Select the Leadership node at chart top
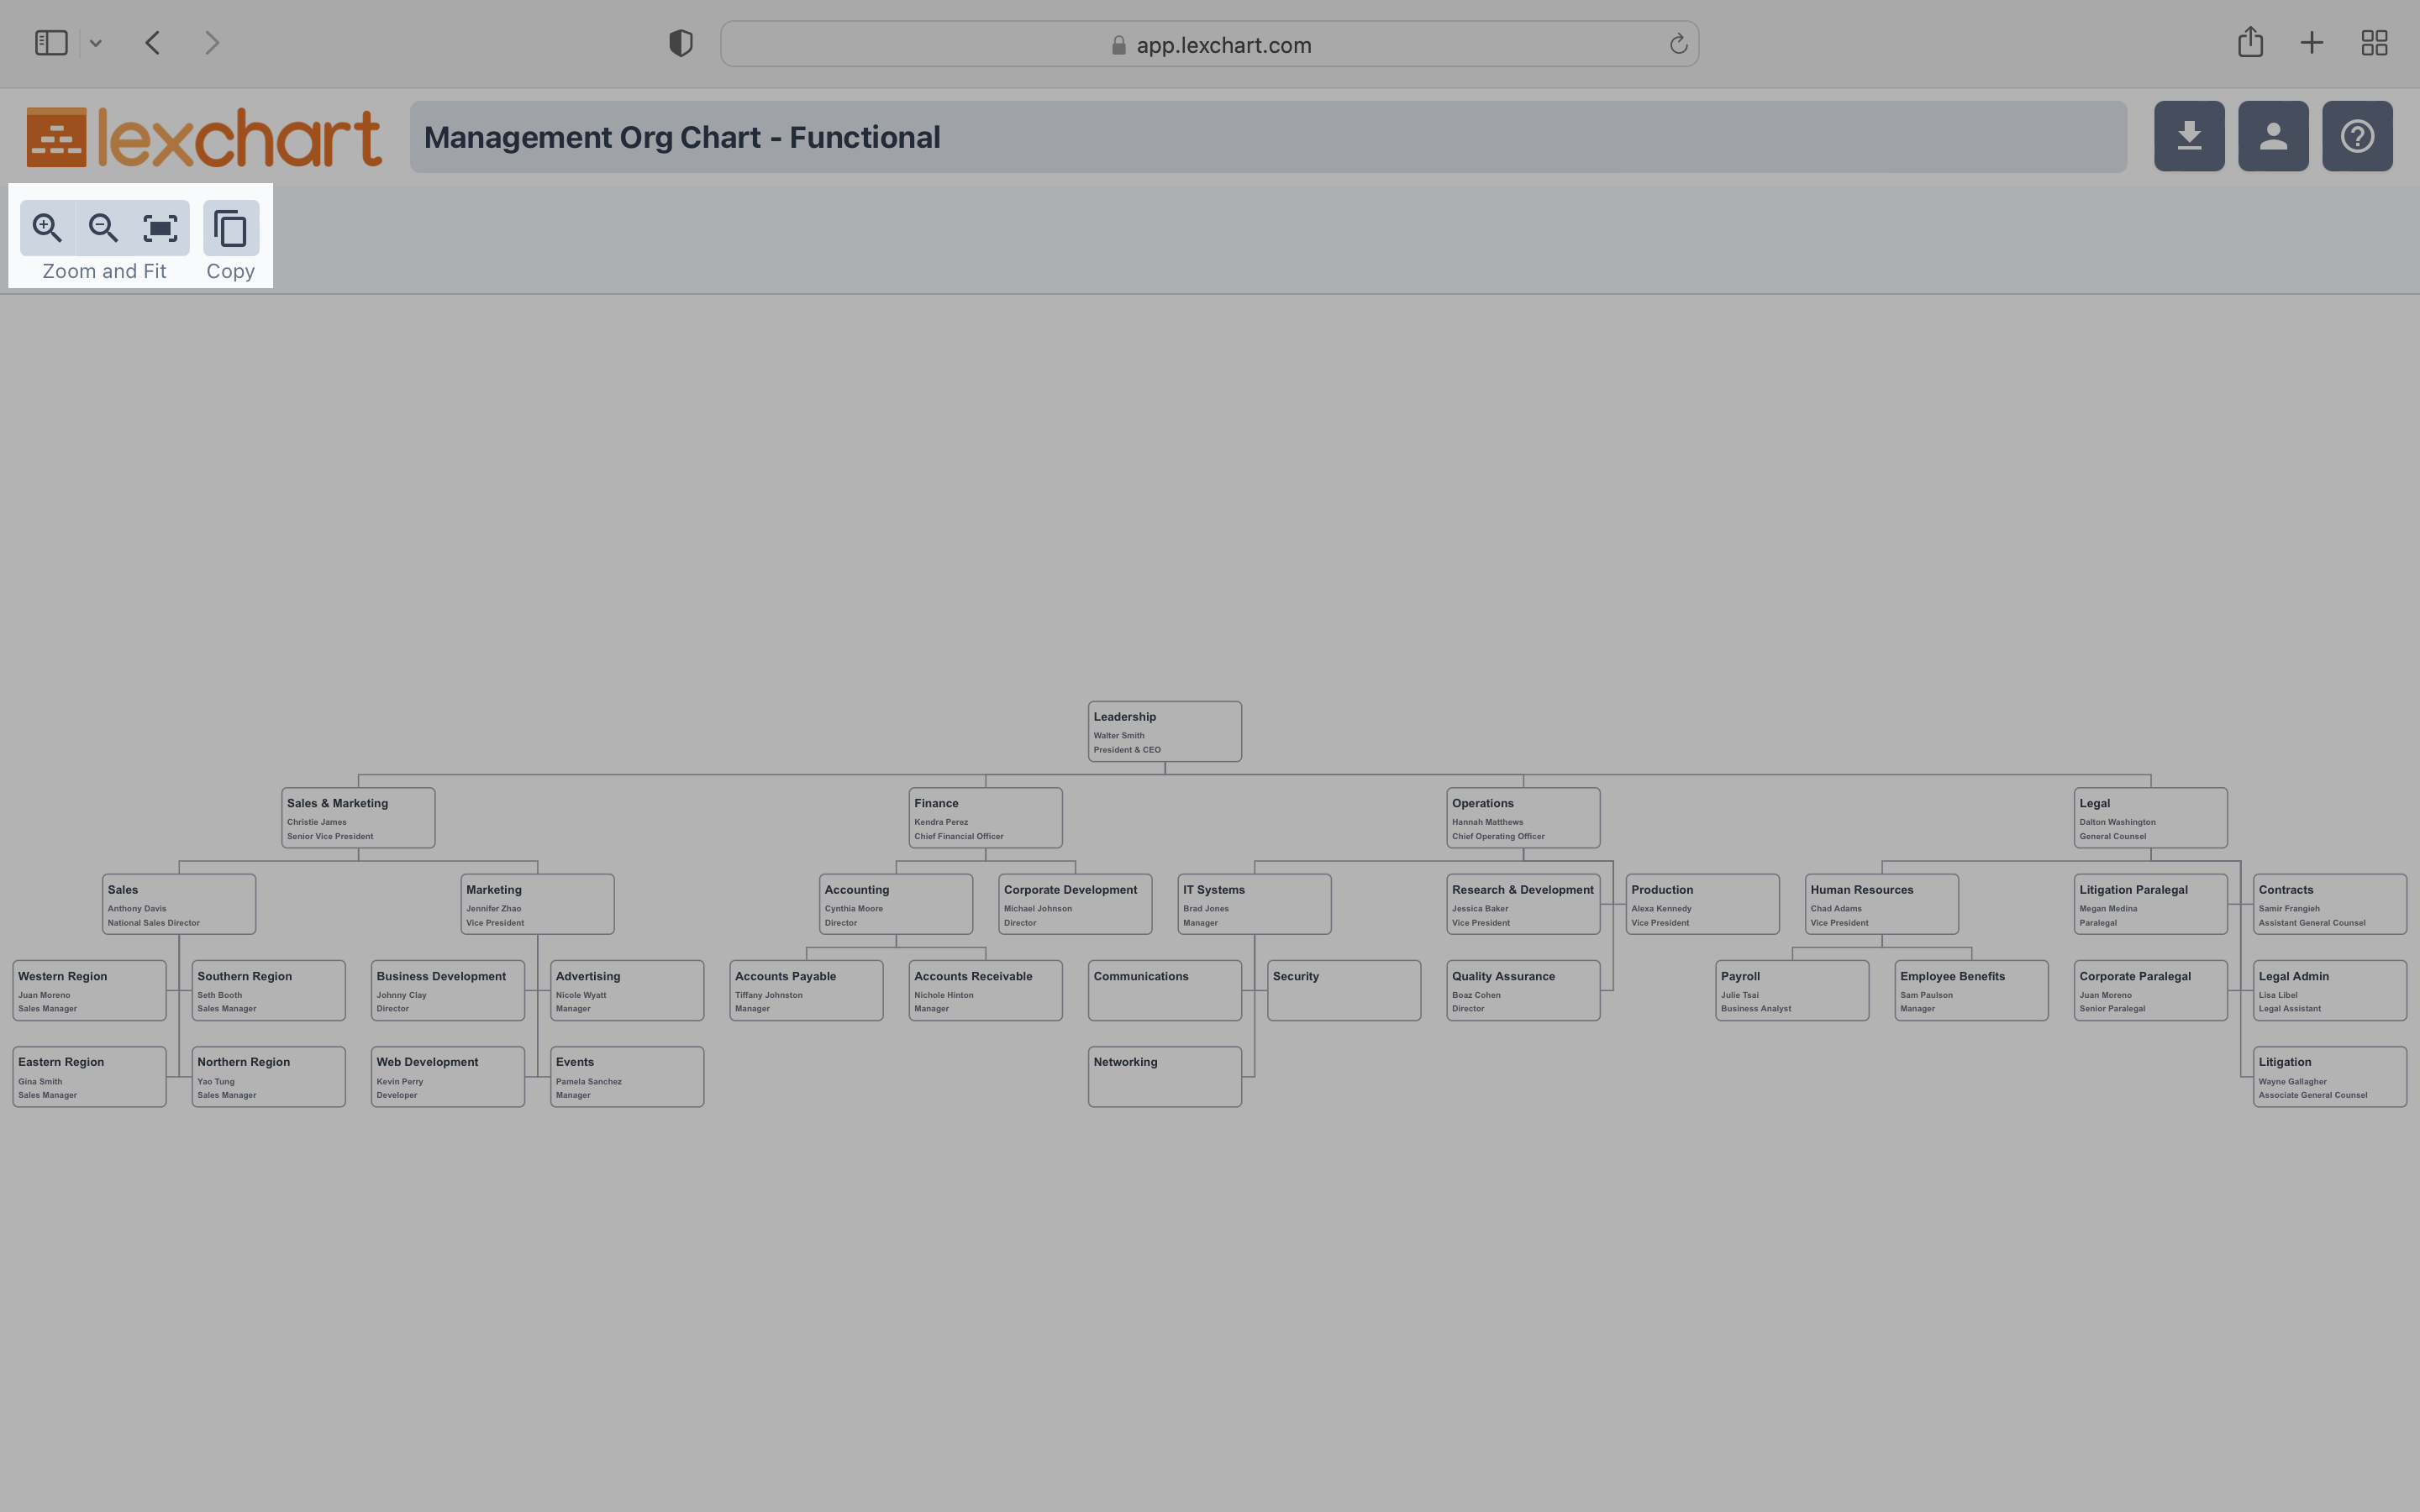The height and width of the screenshot is (1512, 2420). [x=1162, y=730]
